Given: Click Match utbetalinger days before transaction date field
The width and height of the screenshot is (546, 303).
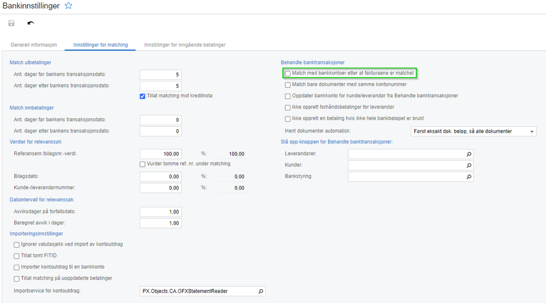Looking at the screenshot, I should pyautogui.click(x=160, y=74).
